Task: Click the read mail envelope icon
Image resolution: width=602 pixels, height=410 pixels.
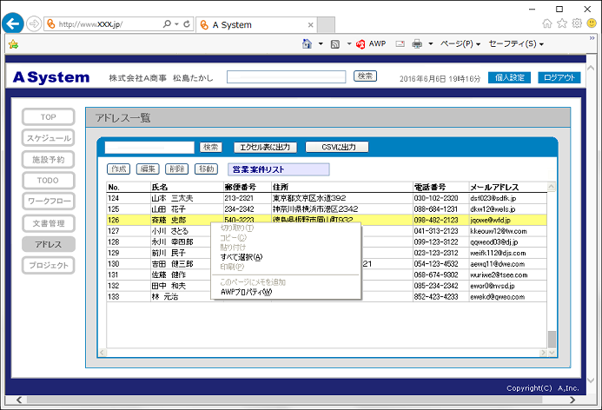Action: click(400, 44)
